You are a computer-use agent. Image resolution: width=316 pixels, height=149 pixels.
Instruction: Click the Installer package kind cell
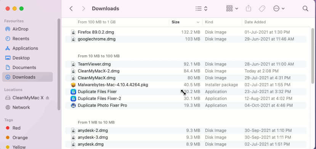pos(221,85)
